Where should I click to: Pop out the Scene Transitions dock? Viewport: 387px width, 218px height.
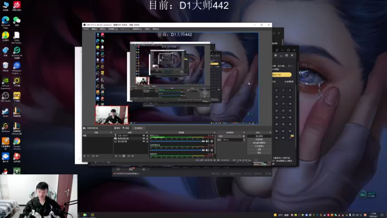point(244,132)
